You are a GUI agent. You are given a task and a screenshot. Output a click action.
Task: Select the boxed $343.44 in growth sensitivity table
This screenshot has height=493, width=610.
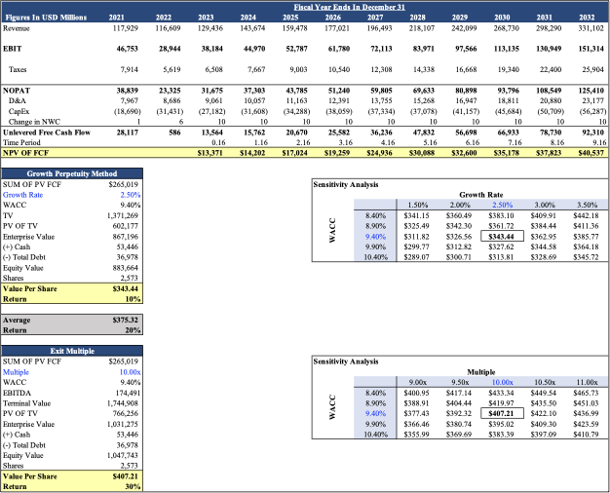click(502, 236)
